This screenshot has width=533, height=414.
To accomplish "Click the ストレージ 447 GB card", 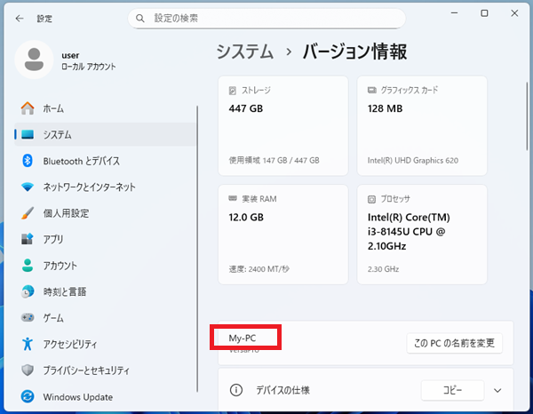I will pyautogui.click(x=283, y=126).
